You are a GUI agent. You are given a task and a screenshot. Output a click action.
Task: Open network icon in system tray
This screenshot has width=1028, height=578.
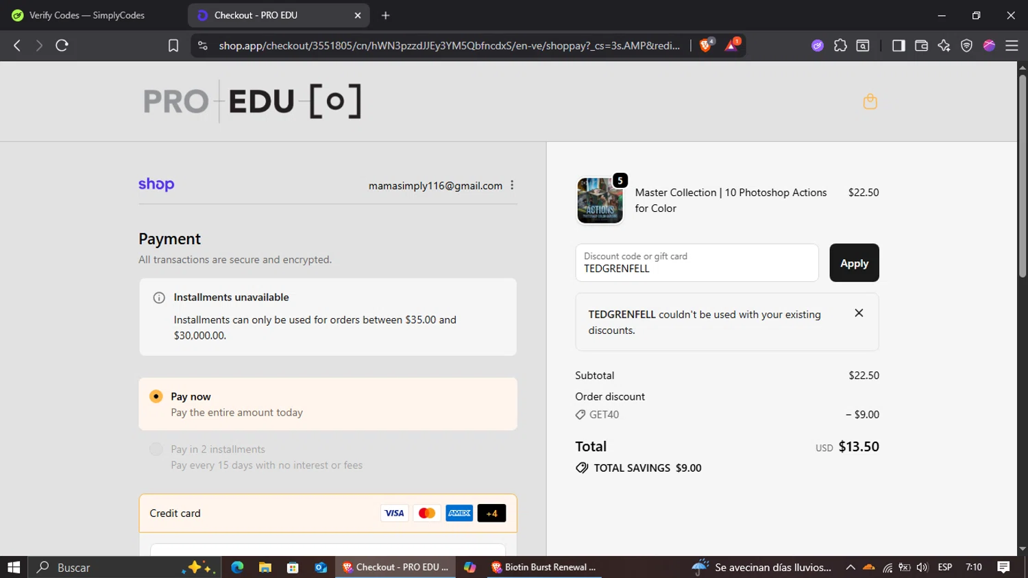click(888, 567)
